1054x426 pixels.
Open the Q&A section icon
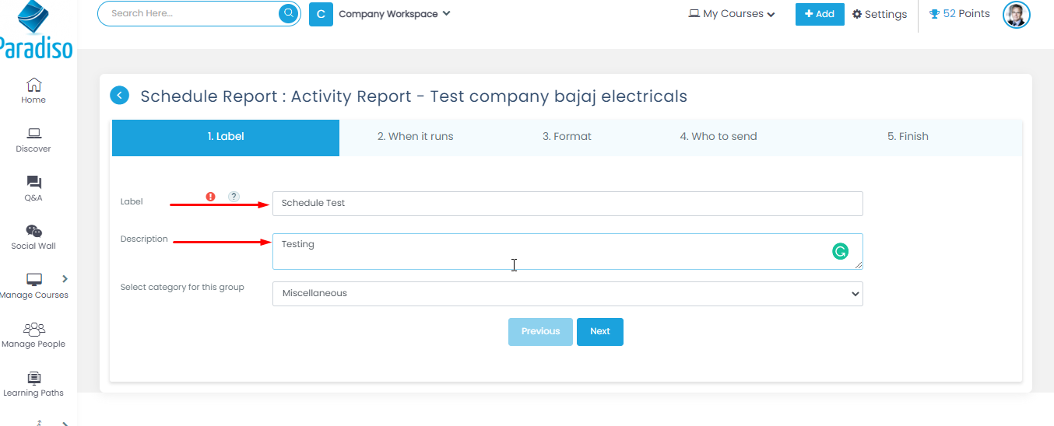pyautogui.click(x=33, y=183)
